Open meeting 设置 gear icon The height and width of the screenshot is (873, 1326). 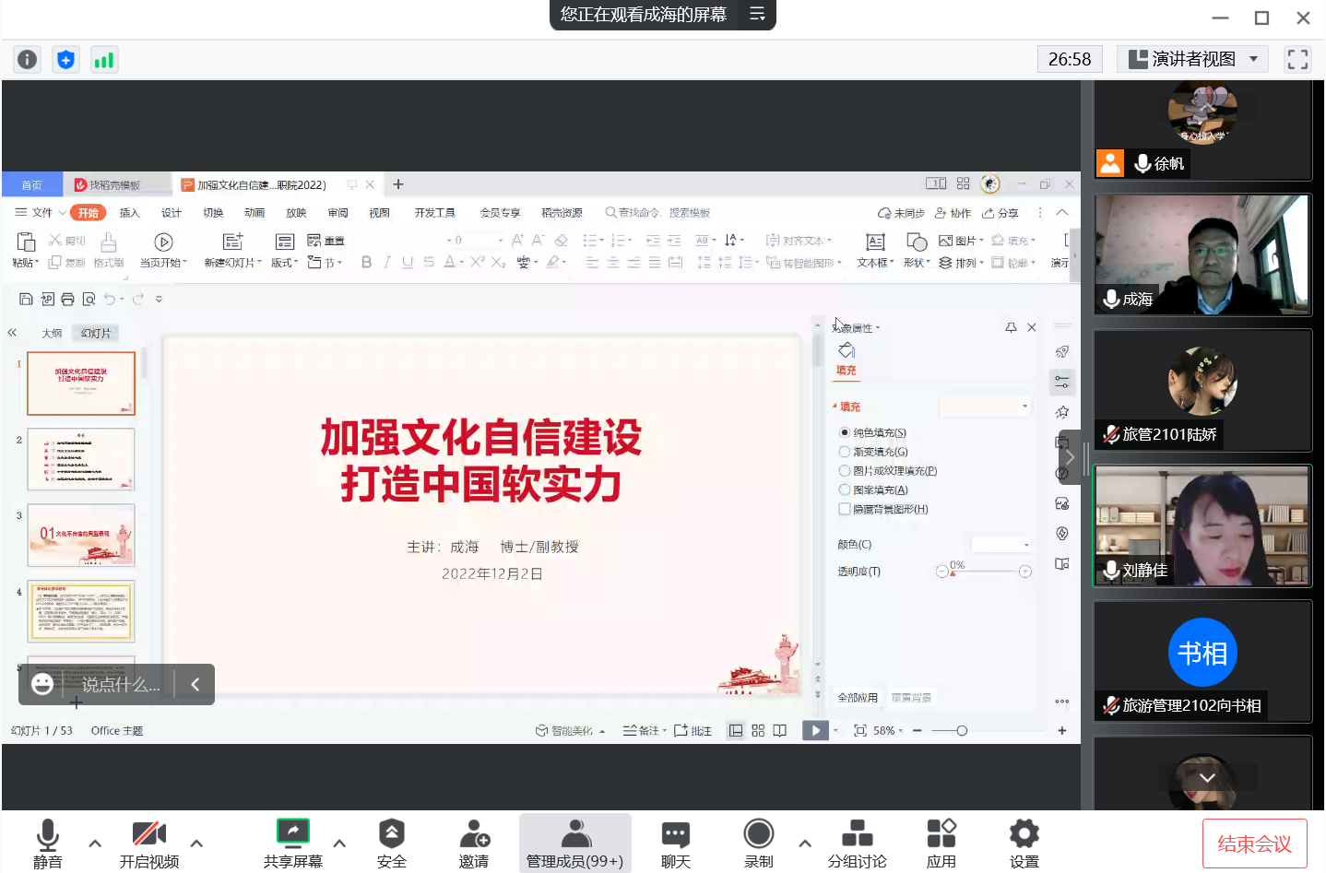(1024, 844)
